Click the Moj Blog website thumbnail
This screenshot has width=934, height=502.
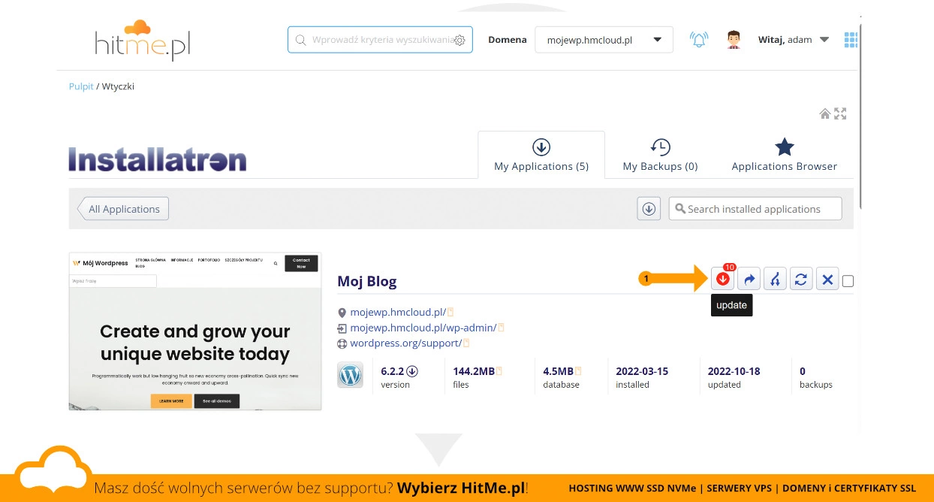pos(195,331)
